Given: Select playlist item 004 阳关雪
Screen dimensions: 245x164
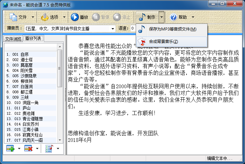Looking at the screenshot, I should pos(31,70).
